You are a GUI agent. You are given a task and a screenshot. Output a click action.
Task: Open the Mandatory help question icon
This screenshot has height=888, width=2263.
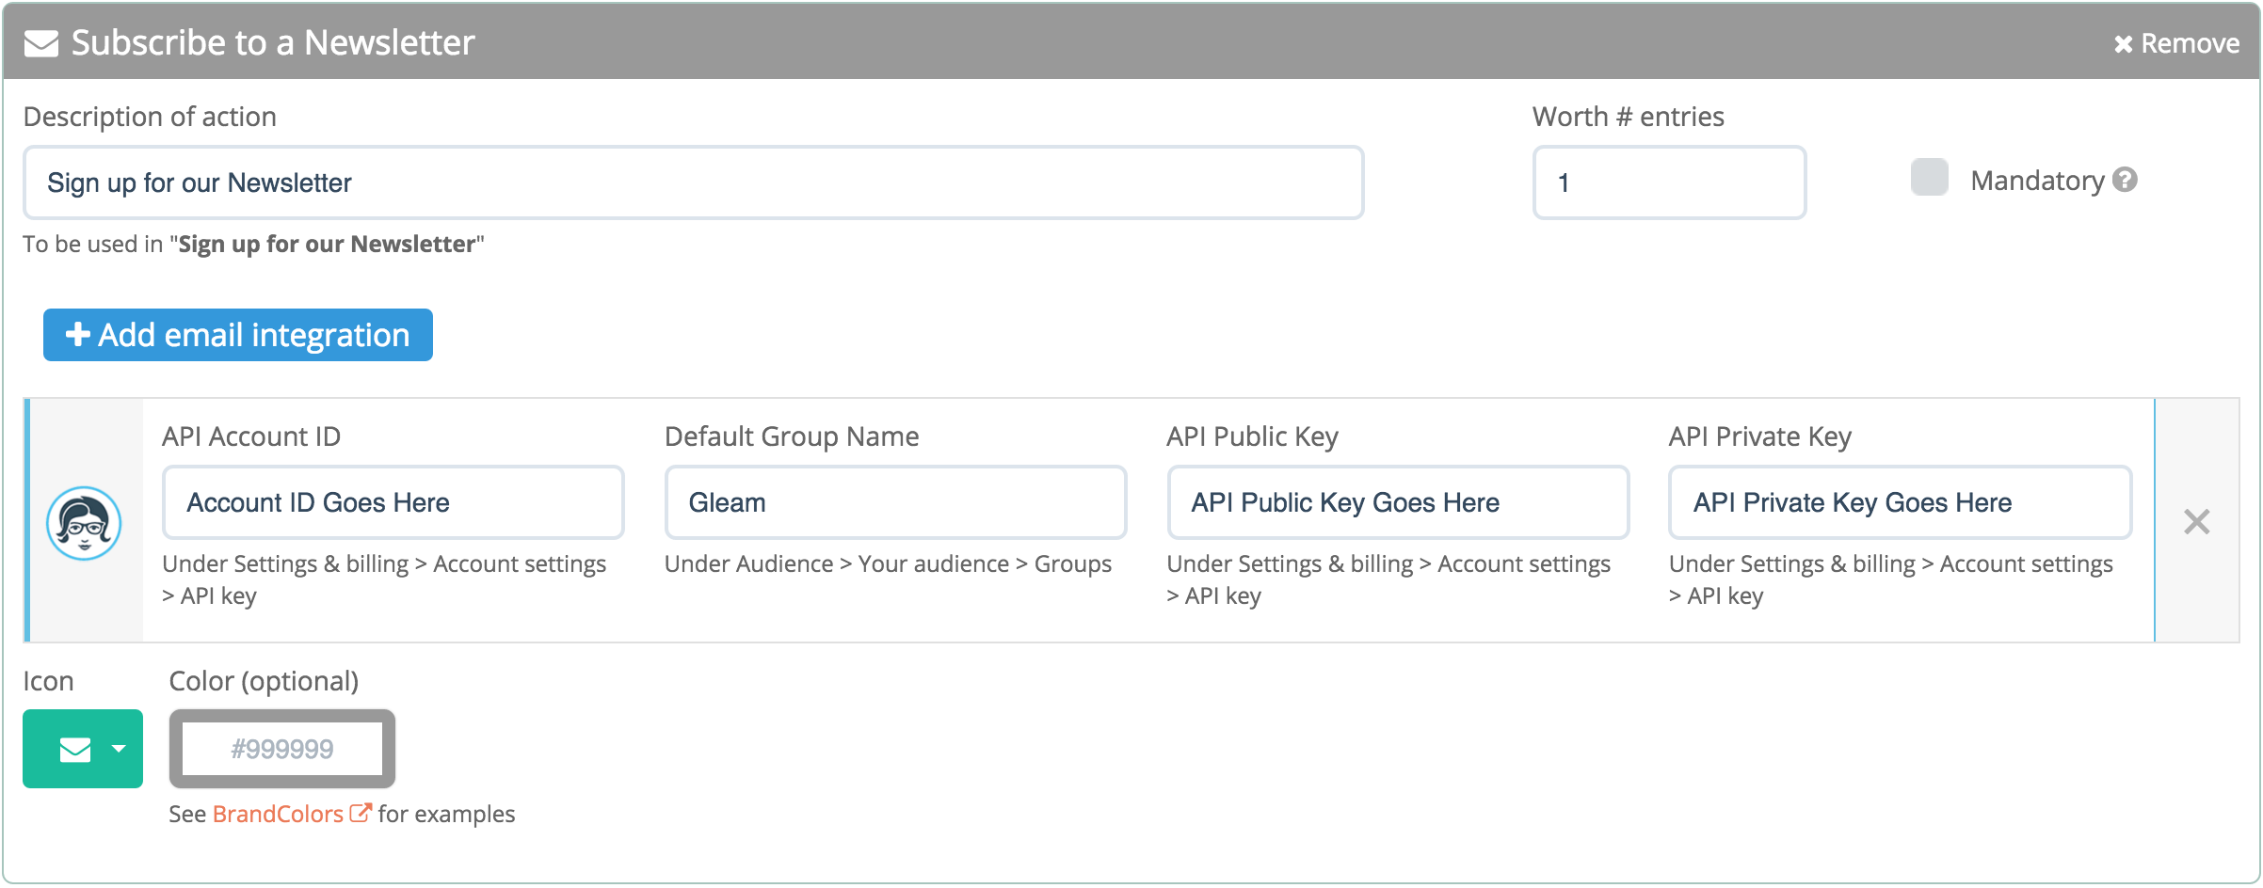coord(2125,180)
